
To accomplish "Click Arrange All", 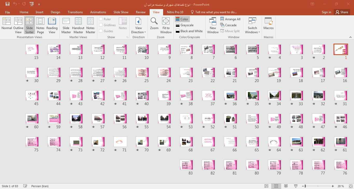I will coord(230,19).
